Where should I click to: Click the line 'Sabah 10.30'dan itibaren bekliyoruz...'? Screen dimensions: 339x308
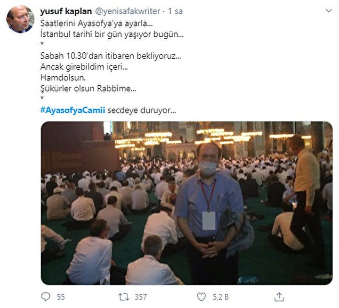pos(111,56)
